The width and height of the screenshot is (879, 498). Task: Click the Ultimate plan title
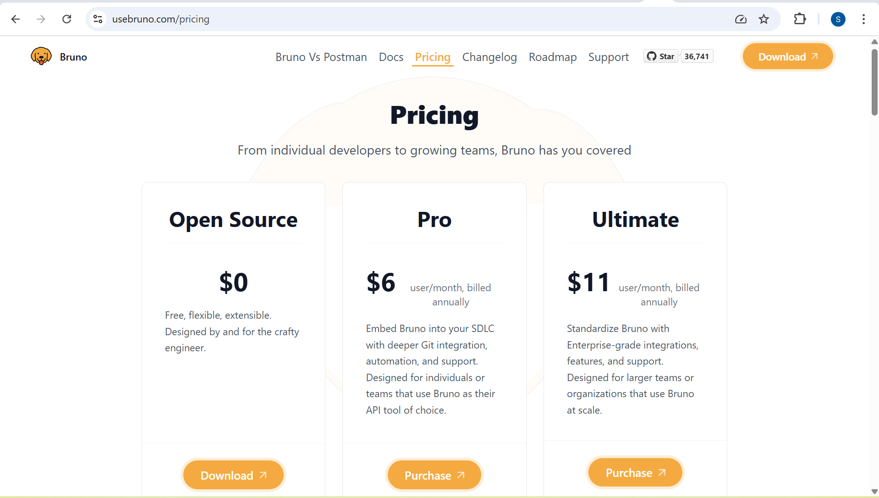(635, 220)
